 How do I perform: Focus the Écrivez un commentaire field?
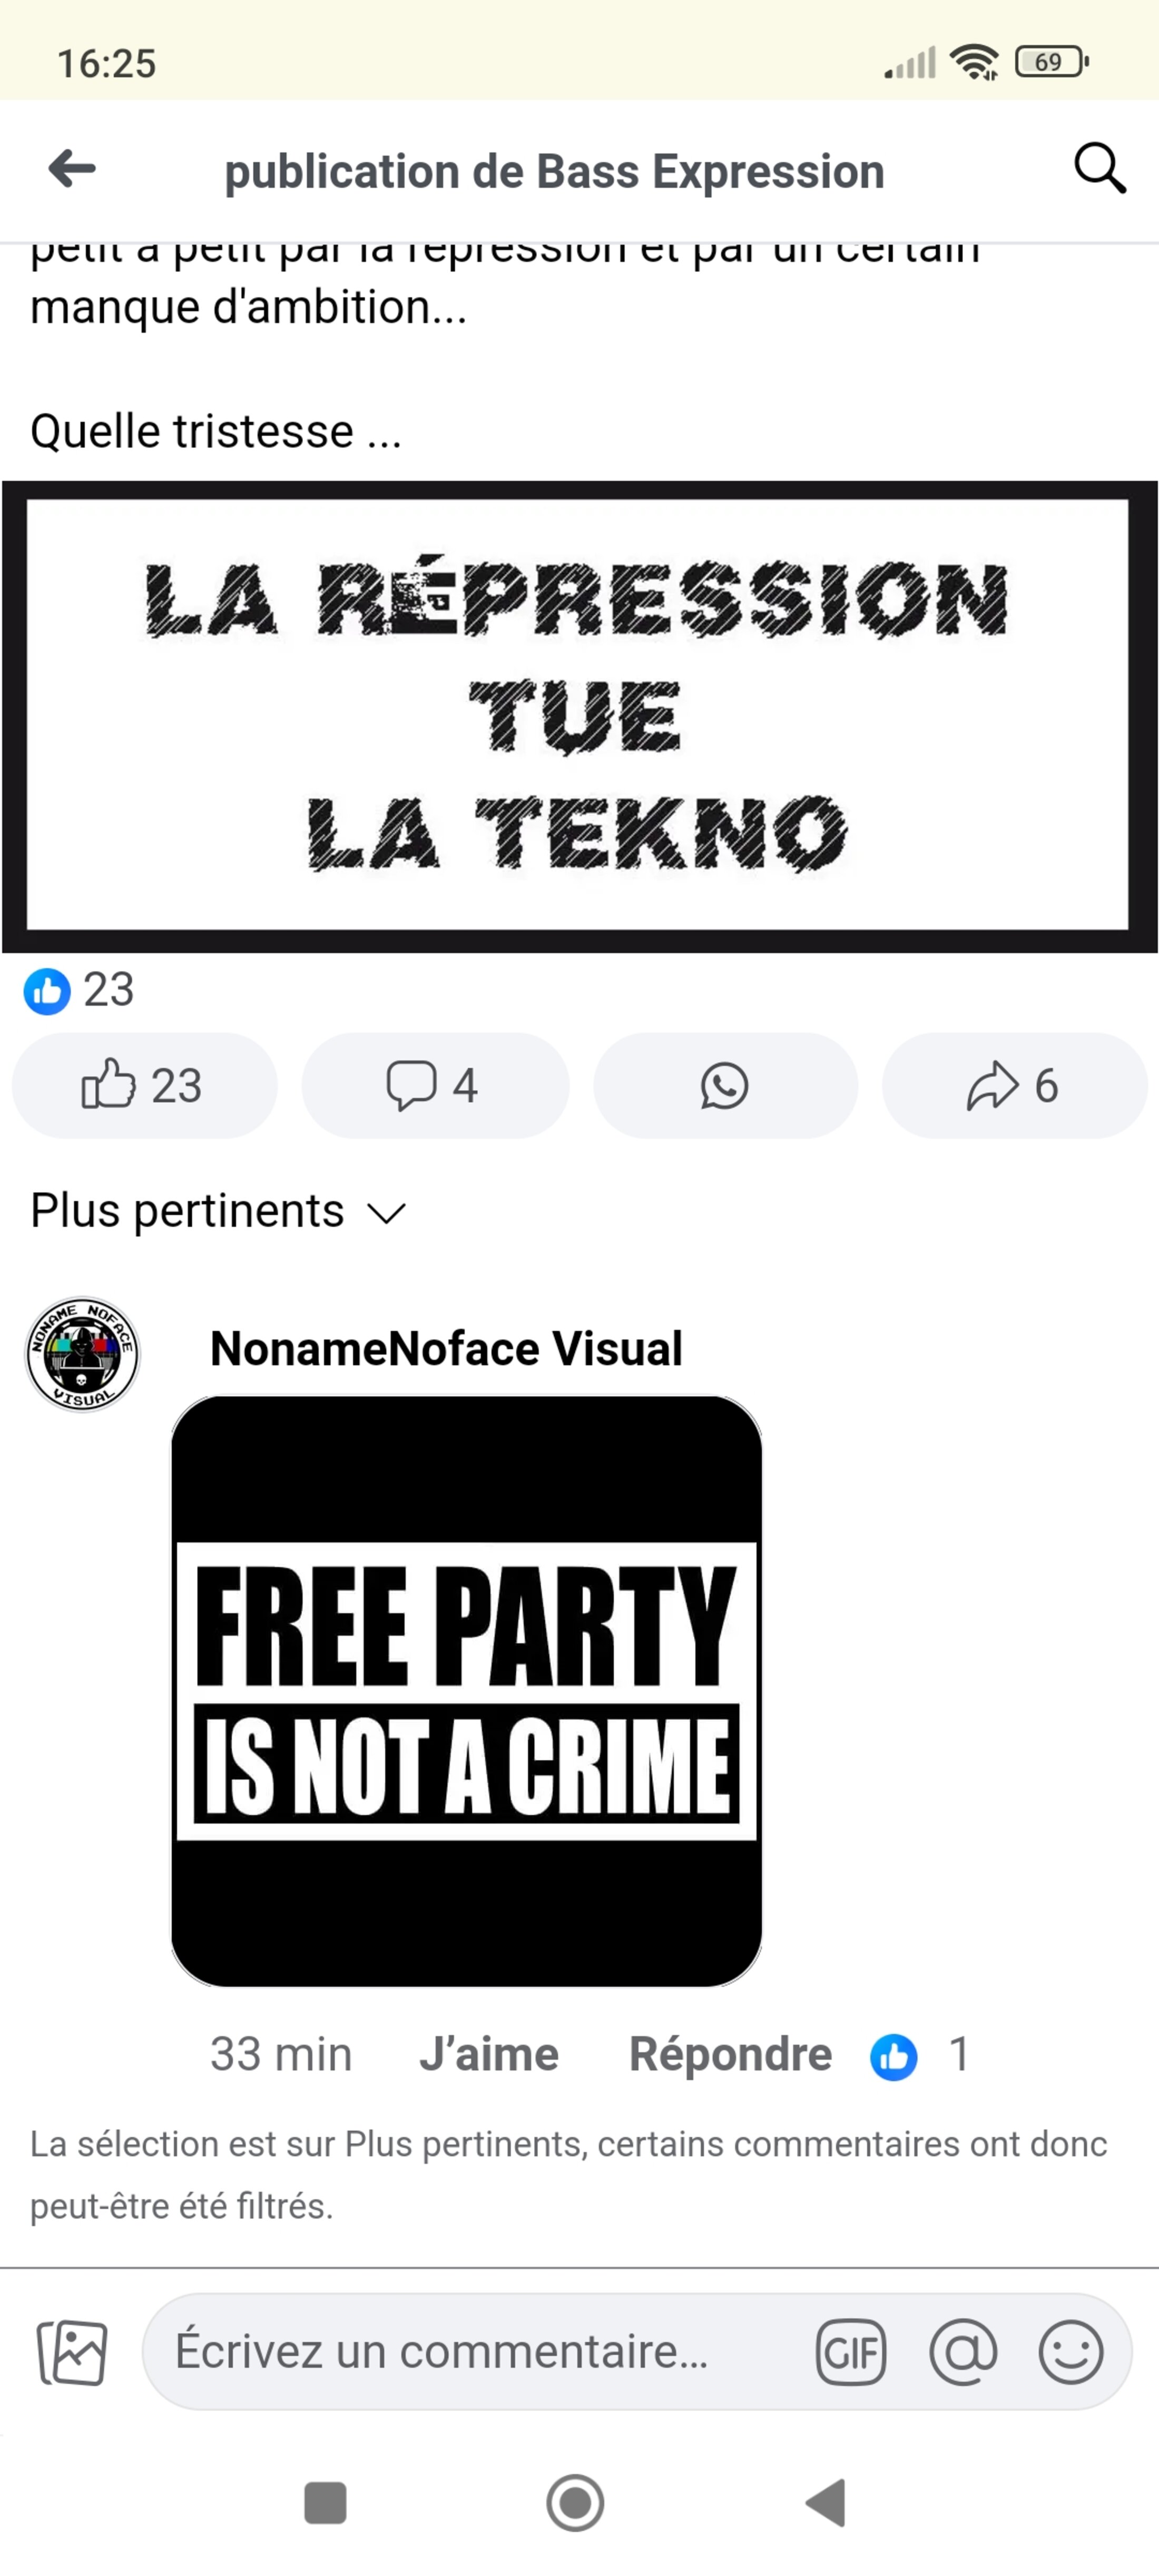470,2351
